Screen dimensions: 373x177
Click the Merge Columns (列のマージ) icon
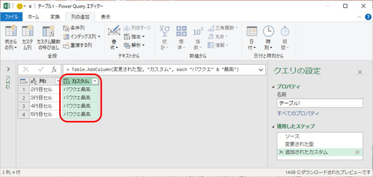[126, 28]
